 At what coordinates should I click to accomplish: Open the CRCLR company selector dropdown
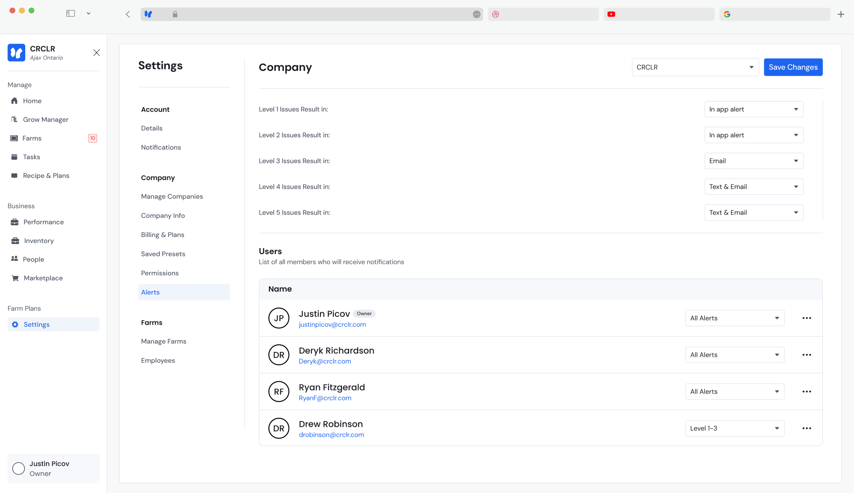[695, 67]
